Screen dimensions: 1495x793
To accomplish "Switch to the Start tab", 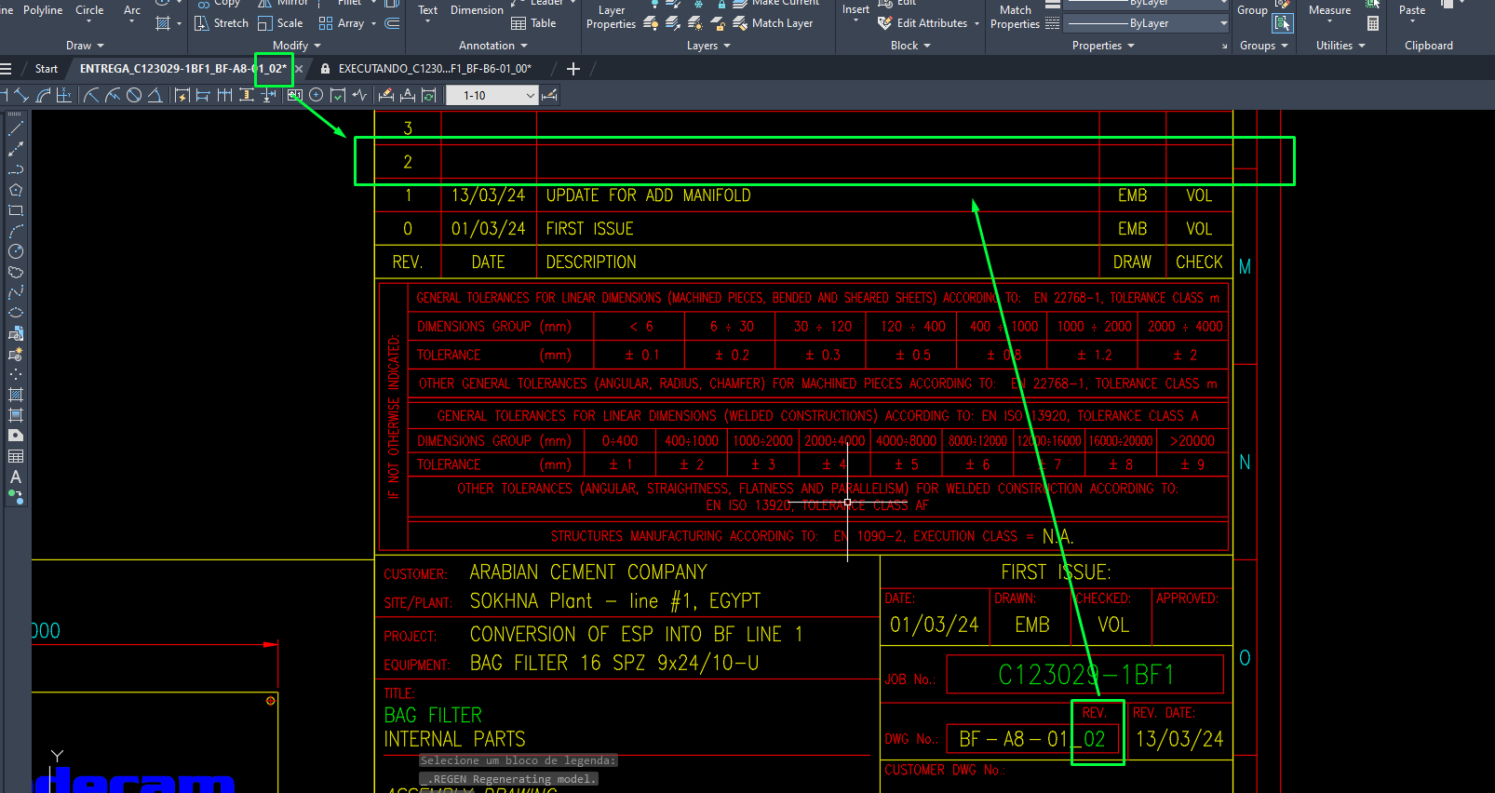I will click(x=46, y=69).
